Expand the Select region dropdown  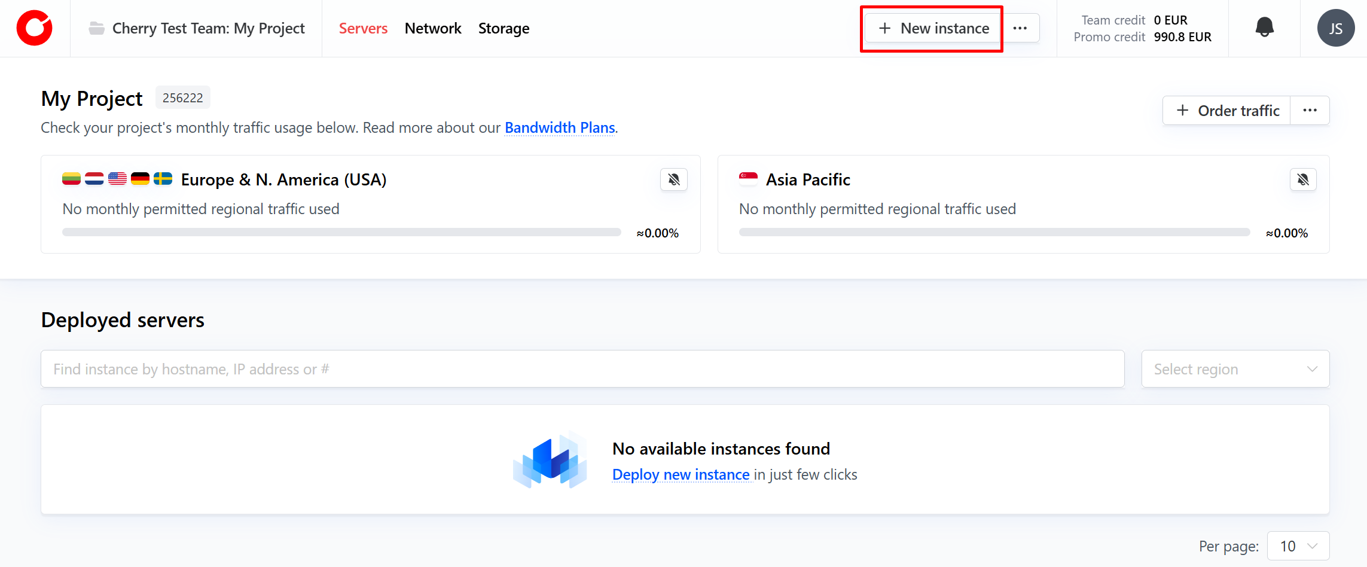pos(1235,369)
